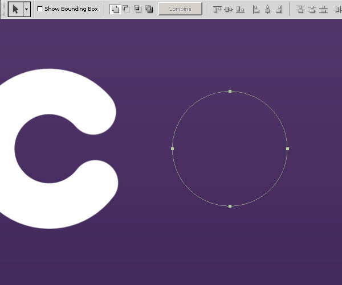Enable the Show Bounding Box checkbox
Screen dimensions: 342x285
click(x=40, y=9)
